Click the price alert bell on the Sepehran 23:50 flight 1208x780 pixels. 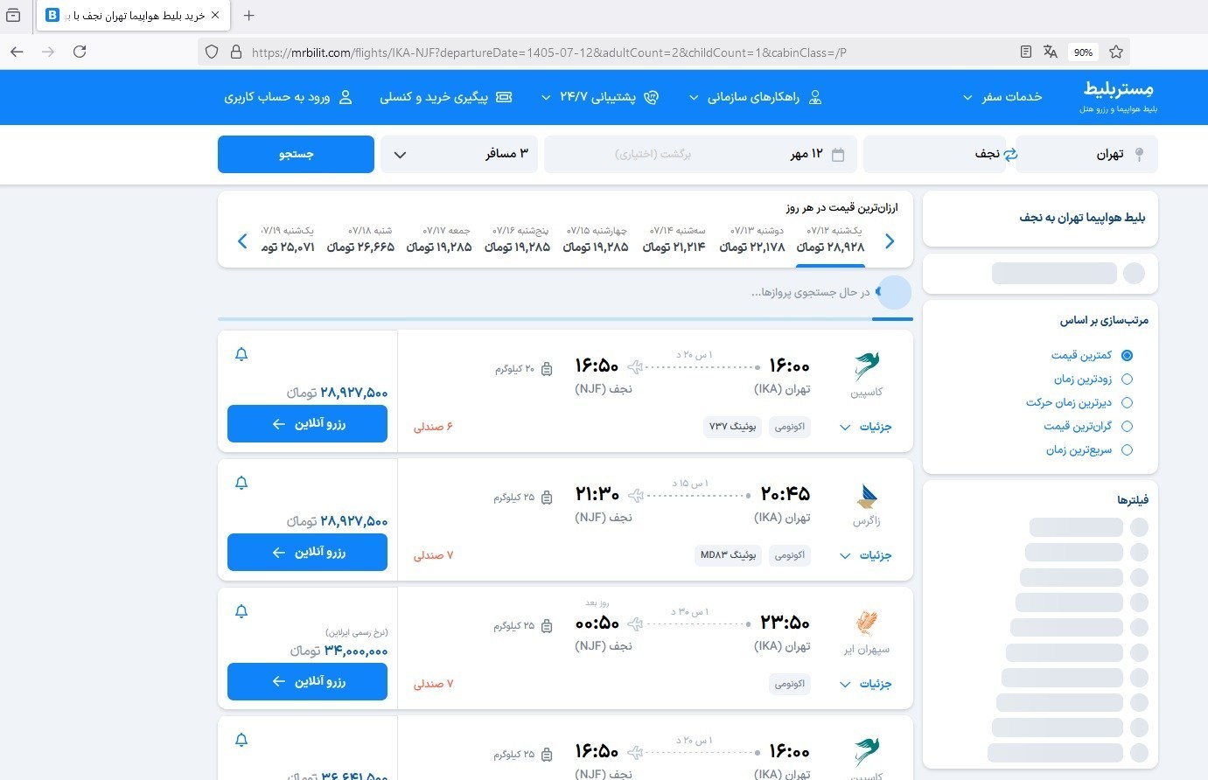(241, 611)
